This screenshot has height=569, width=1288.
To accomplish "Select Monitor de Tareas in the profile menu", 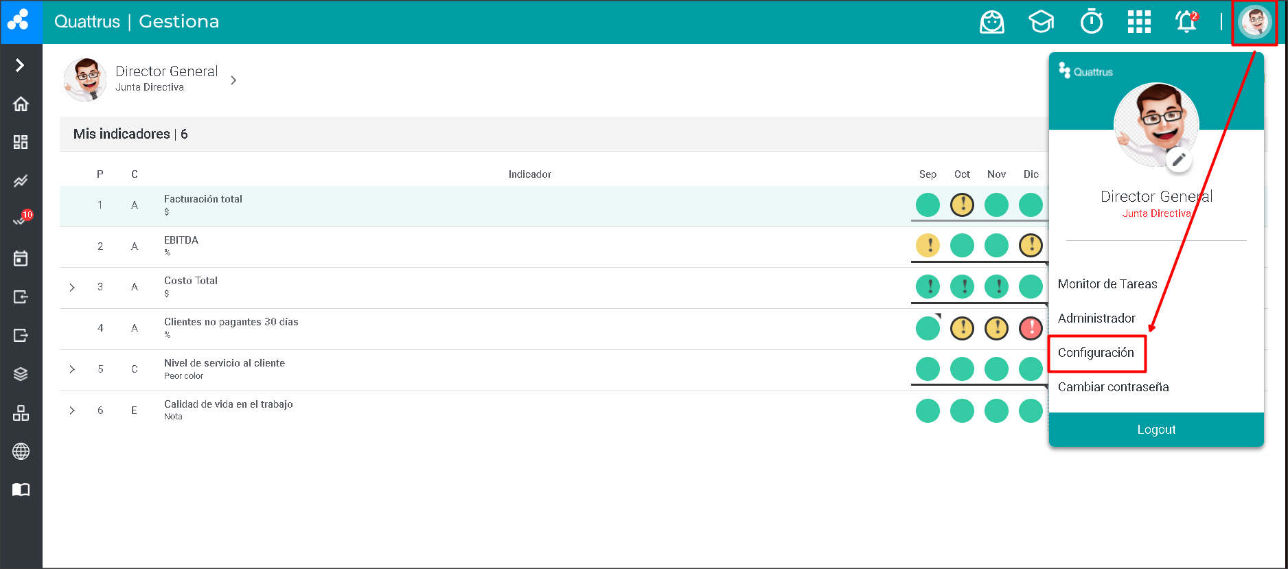I will point(1107,284).
